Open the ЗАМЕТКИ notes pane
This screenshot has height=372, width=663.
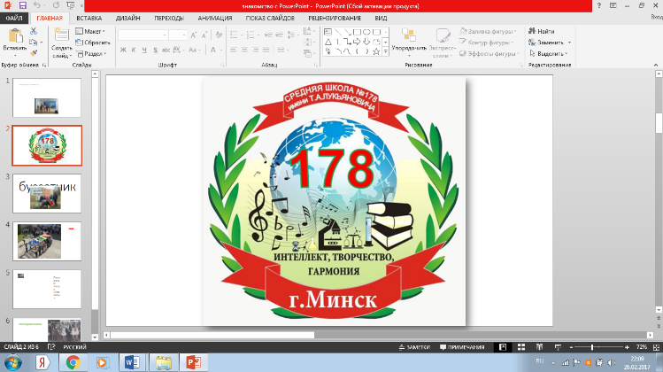coord(414,347)
